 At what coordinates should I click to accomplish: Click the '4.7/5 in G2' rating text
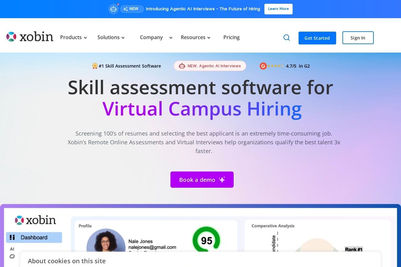pos(298,66)
